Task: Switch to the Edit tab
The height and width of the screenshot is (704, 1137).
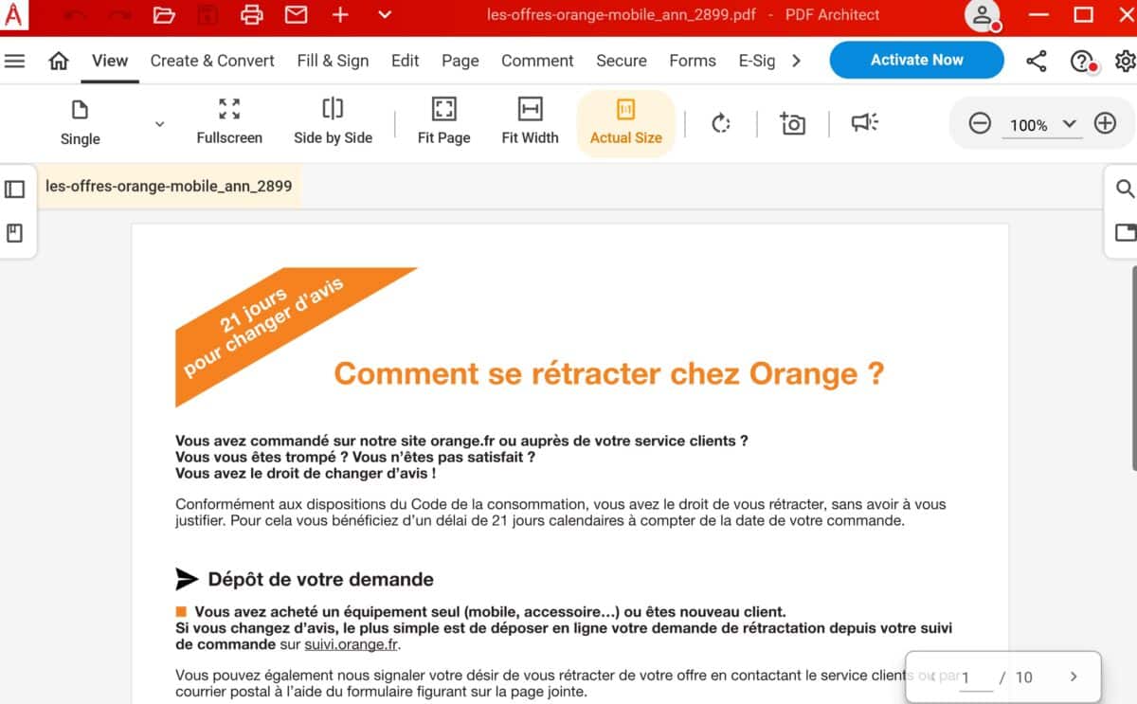Action: [x=405, y=61]
